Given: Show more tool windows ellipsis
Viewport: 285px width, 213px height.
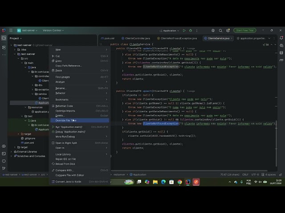Looking at the screenshot, I should (4, 55).
